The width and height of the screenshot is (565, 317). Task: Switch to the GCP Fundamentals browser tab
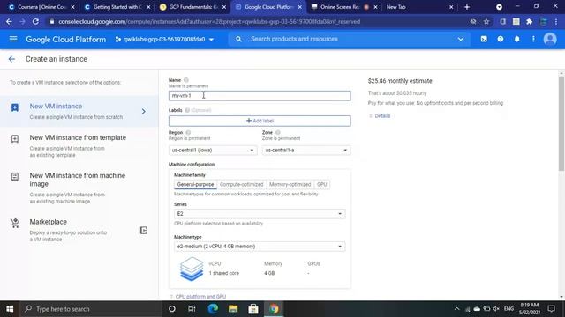tap(193, 7)
